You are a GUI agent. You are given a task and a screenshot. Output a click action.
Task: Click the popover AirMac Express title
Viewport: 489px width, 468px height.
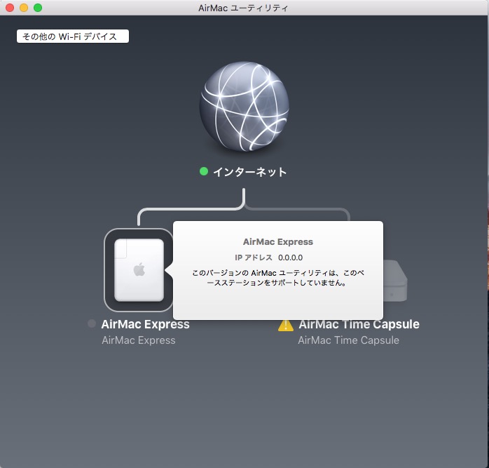pyautogui.click(x=278, y=242)
